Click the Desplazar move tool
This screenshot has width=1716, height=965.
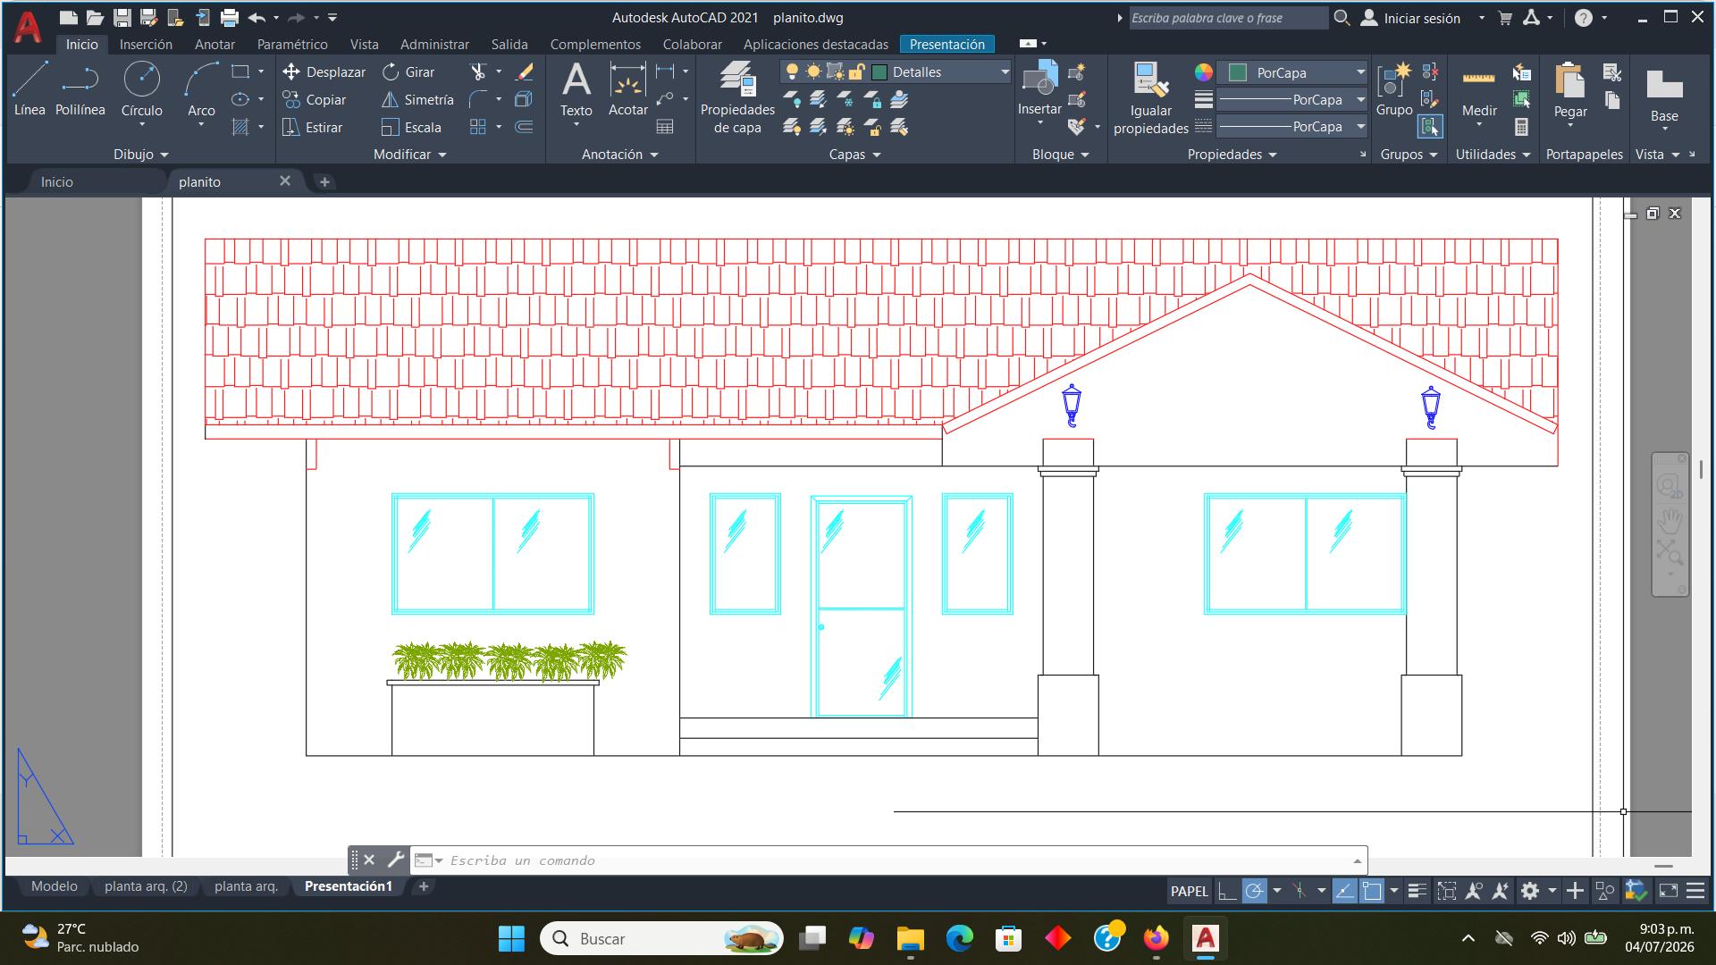[324, 72]
